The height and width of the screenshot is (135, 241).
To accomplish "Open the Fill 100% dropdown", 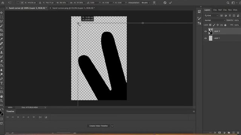I will pos(237,25).
